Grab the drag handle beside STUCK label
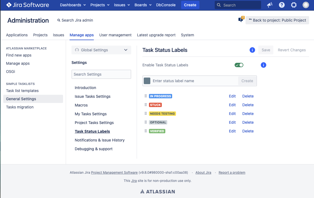314x198 pixels. click(x=145, y=105)
